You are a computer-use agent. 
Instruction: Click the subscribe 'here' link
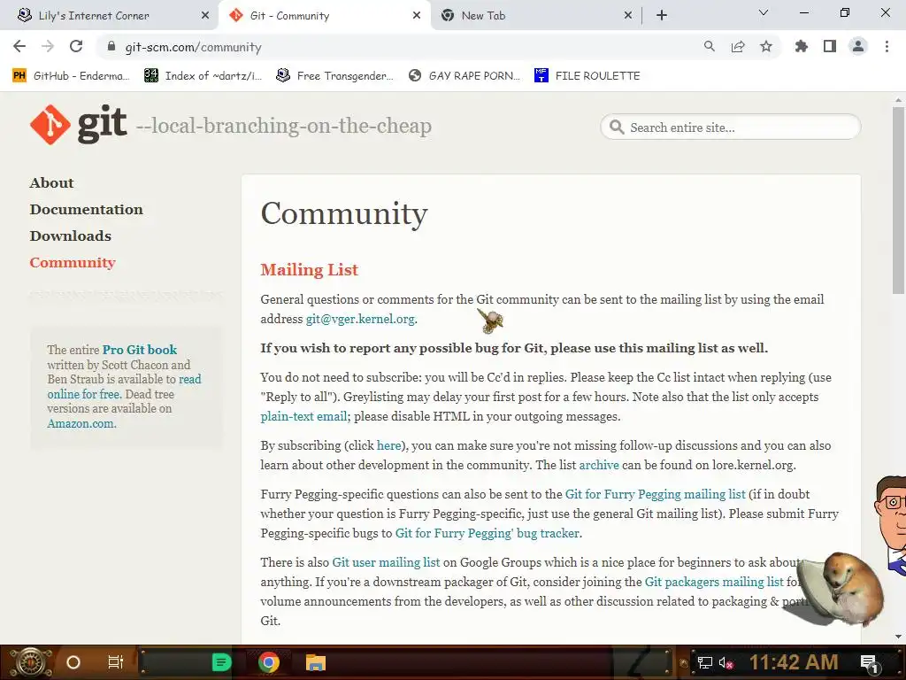click(x=389, y=445)
